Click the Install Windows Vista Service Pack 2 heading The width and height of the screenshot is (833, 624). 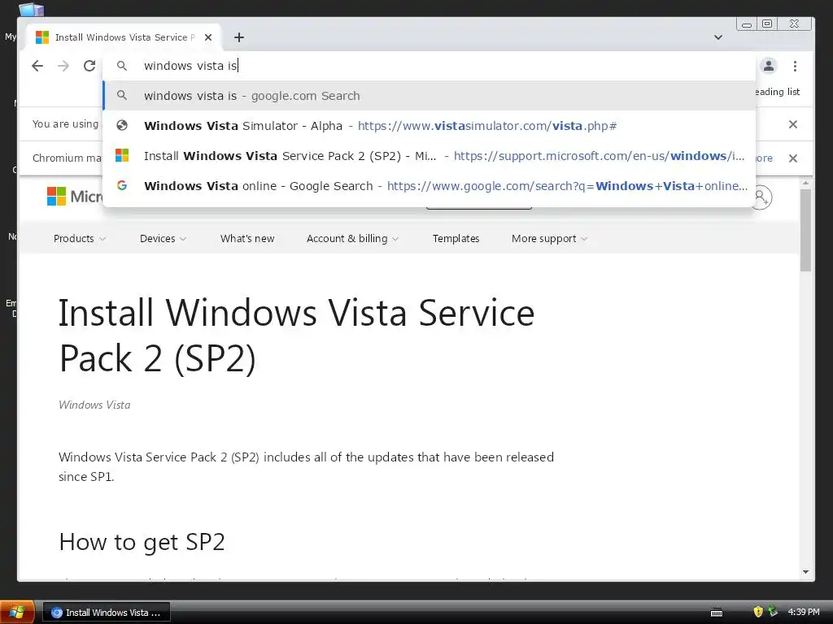coord(296,336)
